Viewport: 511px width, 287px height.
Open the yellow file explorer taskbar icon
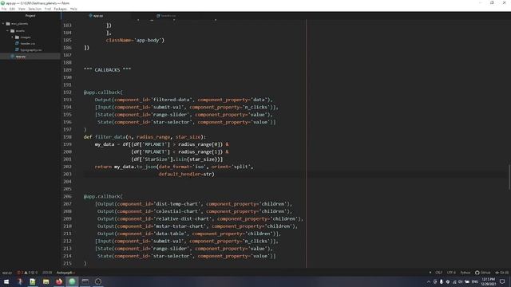tap(46, 281)
